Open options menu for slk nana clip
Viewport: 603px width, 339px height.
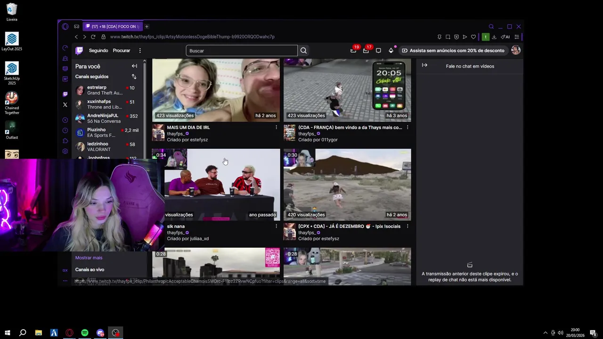coord(276,226)
